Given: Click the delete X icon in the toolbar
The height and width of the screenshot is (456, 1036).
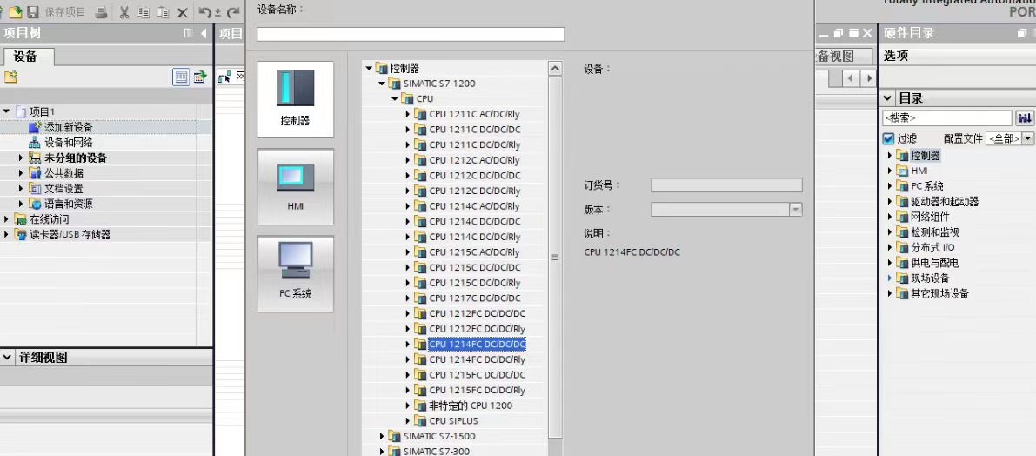Looking at the screenshot, I should (183, 12).
